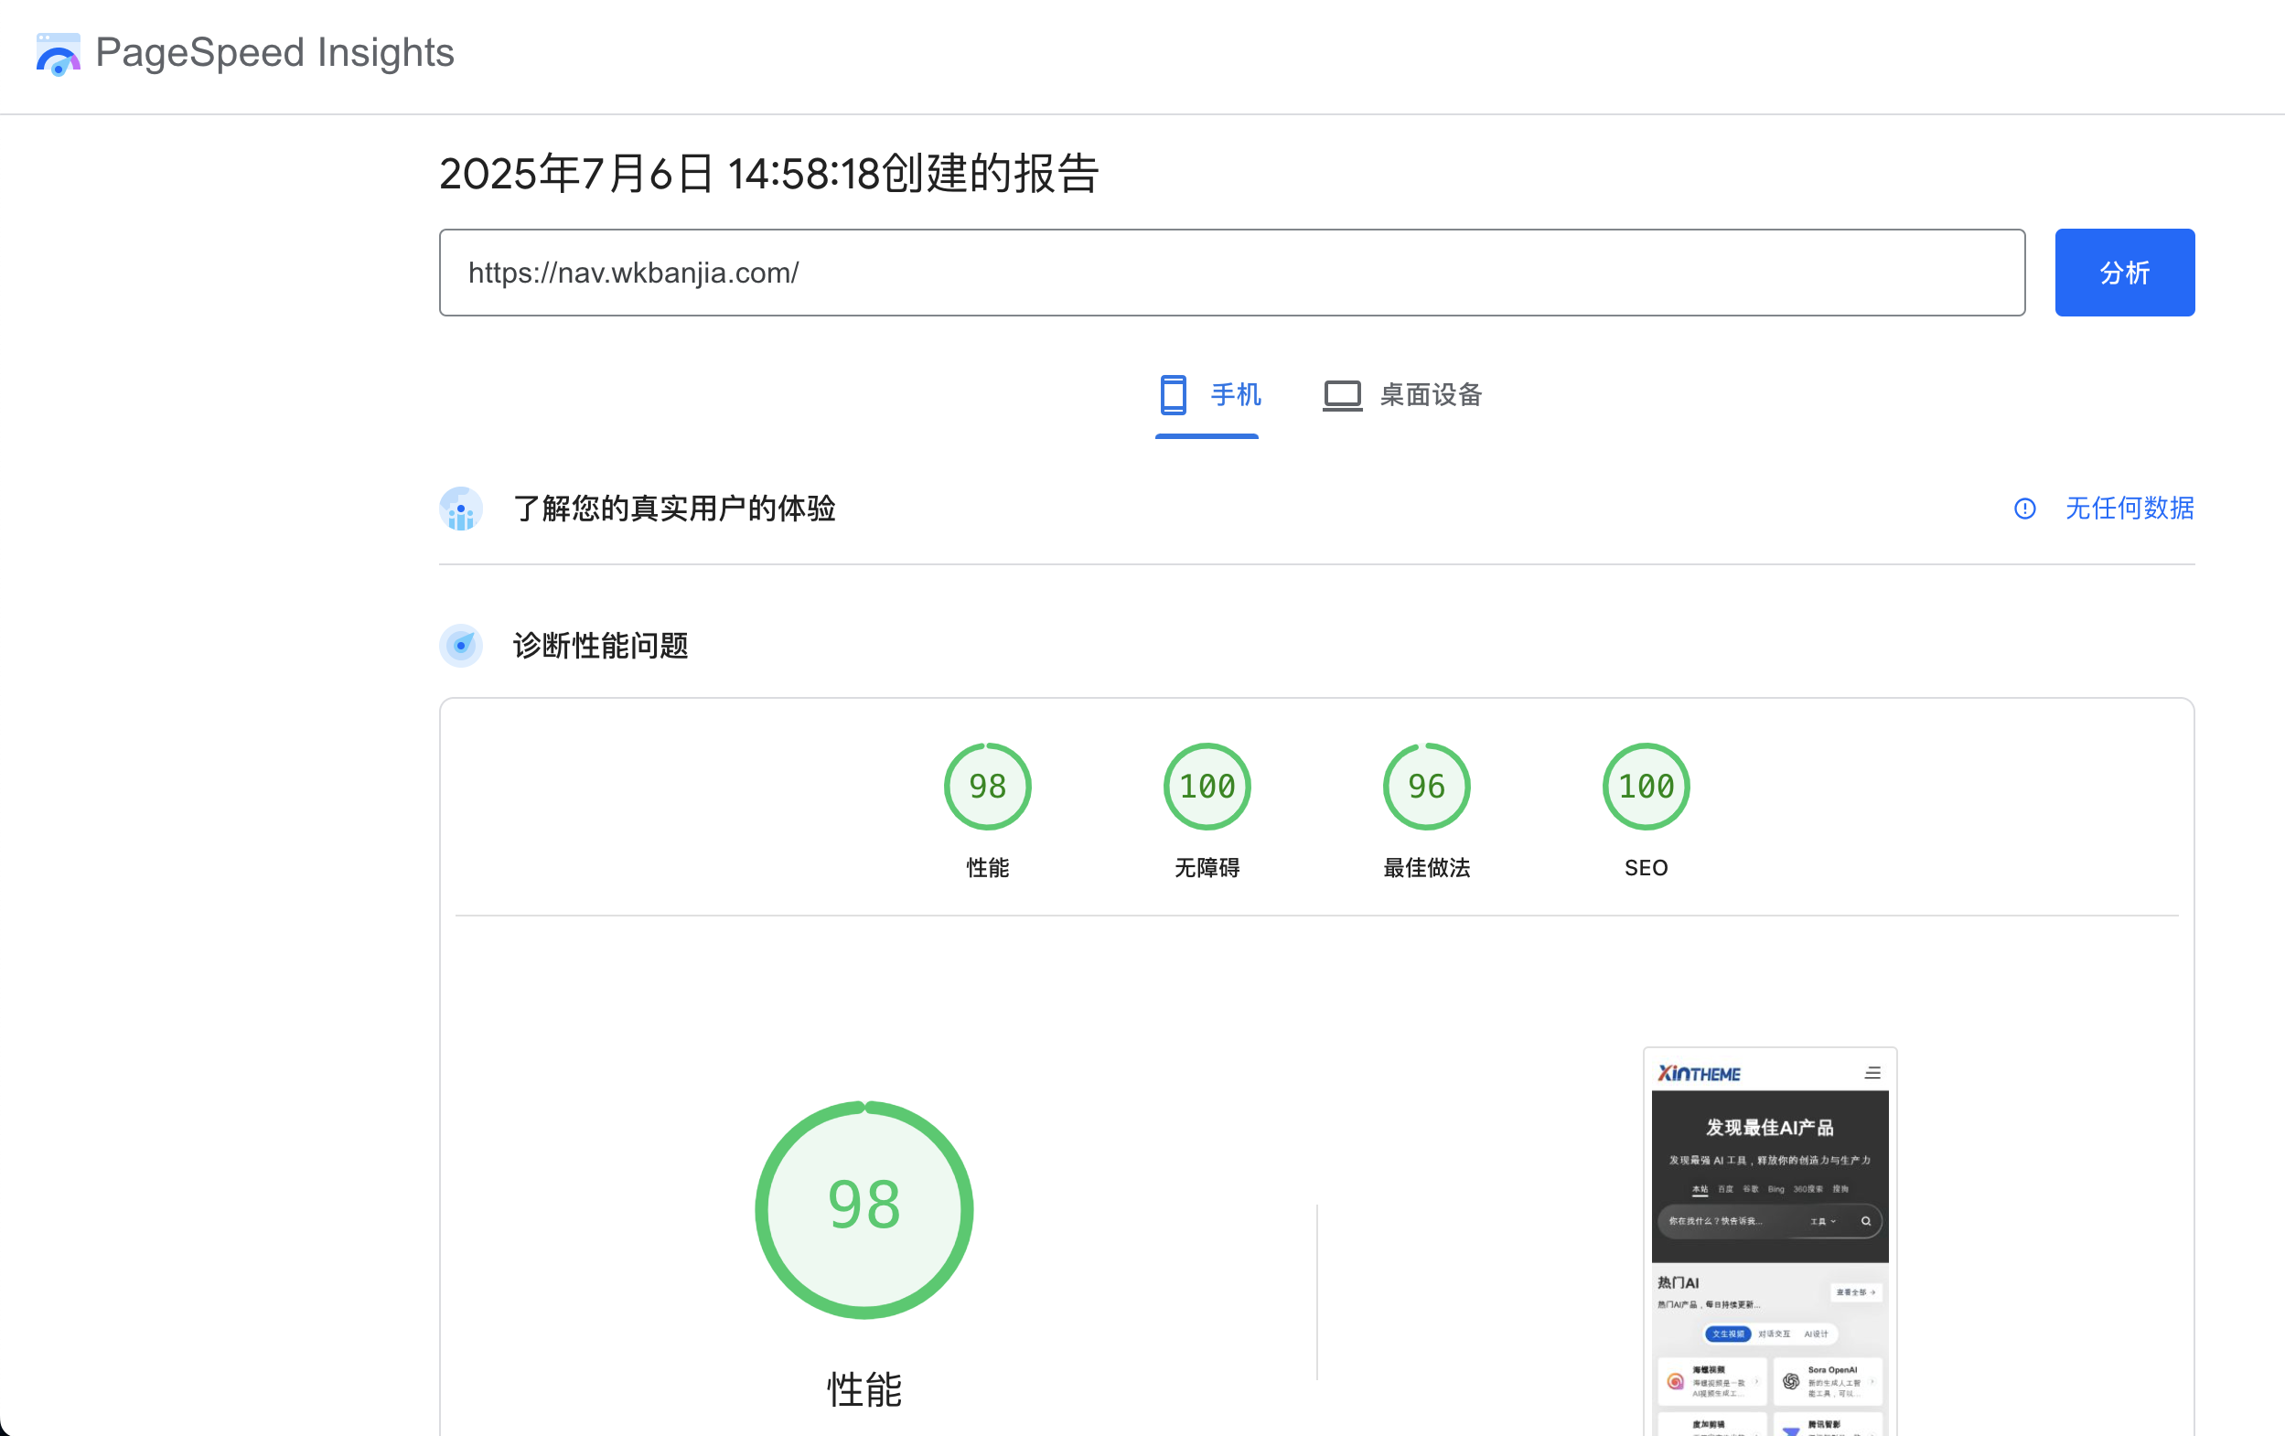Click the desktop monitor icon beside 桌面设备
This screenshot has height=1436, width=2285.
click(1341, 395)
